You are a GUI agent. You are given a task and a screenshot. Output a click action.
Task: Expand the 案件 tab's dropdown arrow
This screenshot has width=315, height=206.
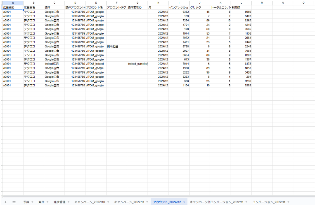pyautogui.click(x=48, y=202)
